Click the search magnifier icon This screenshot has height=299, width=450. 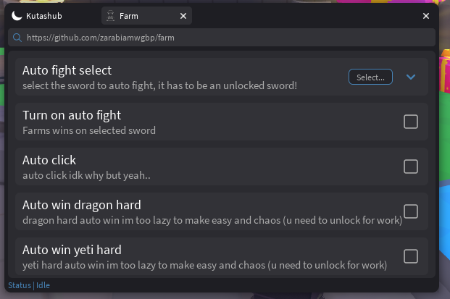pos(17,38)
